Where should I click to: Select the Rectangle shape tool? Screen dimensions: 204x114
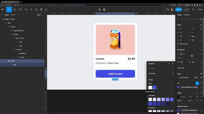20,9
